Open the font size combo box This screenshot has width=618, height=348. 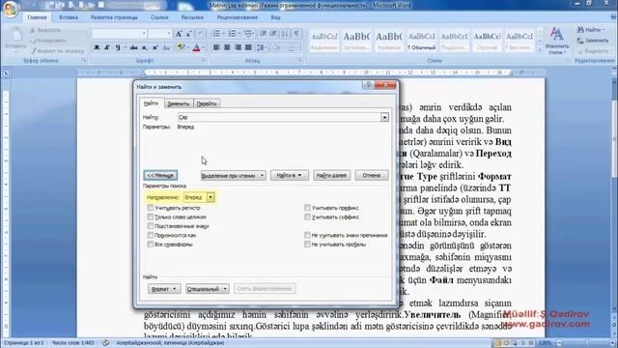point(159,34)
